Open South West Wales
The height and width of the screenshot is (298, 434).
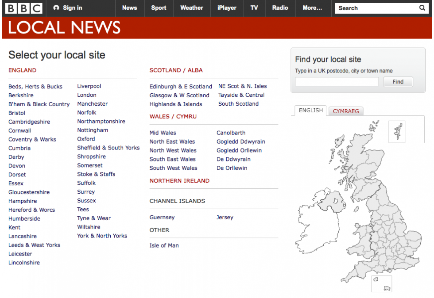point(173,168)
